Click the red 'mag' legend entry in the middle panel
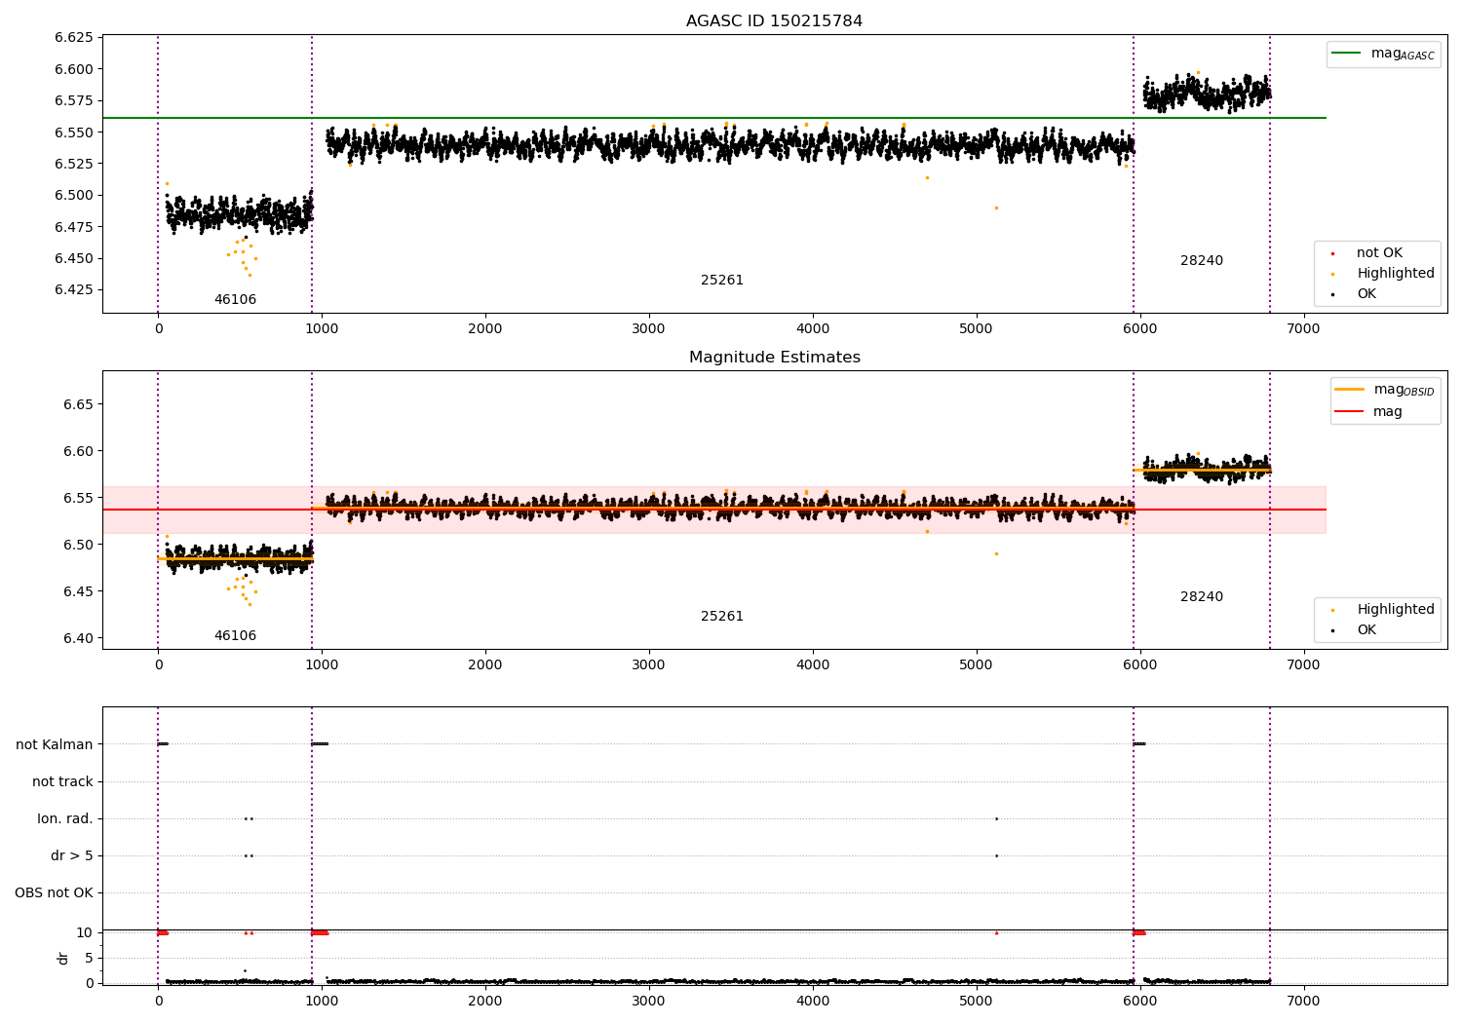Viewport: 1462px width, 1023px height. [1387, 412]
